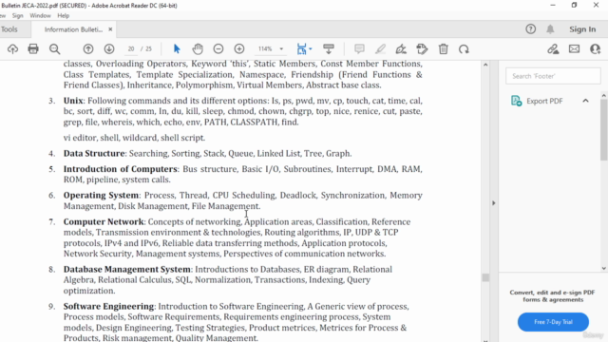This screenshot has width=608, height=342.
Task: Click the page number field showing 20
Action: (131, 48)
